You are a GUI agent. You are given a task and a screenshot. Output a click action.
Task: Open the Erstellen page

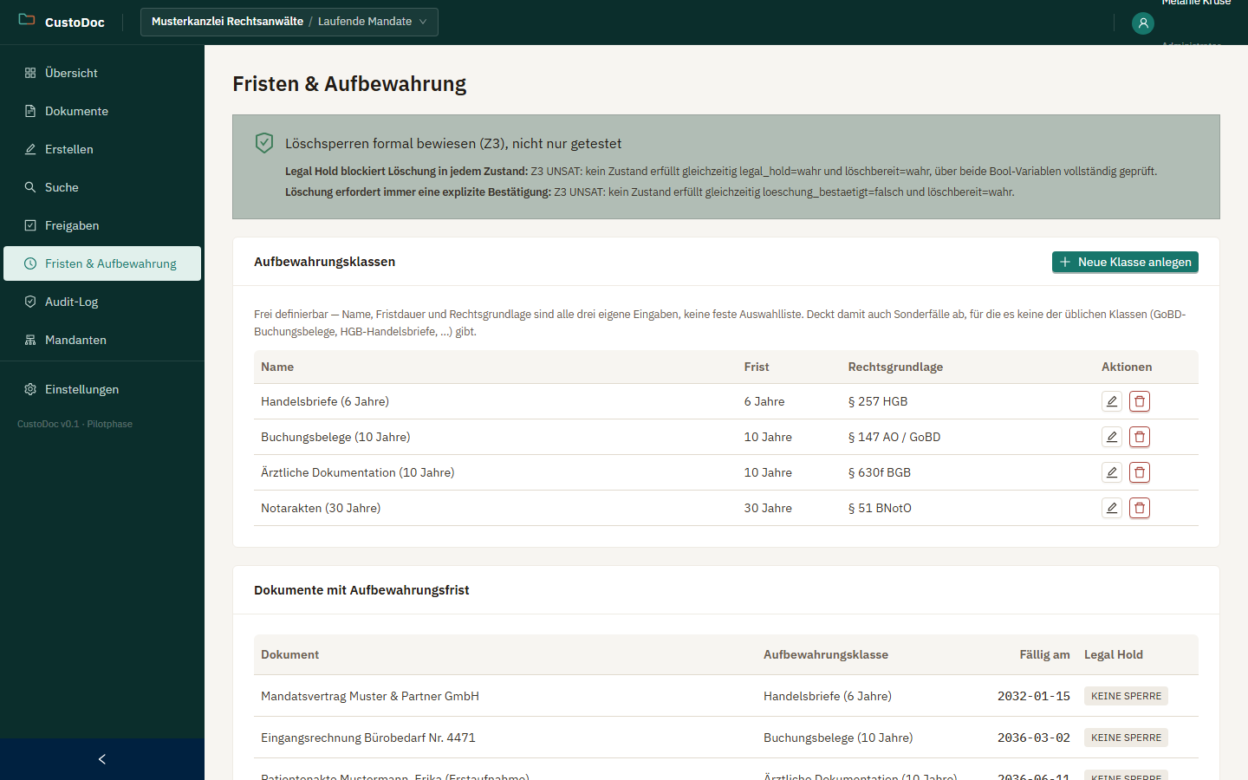click(102, 149)
